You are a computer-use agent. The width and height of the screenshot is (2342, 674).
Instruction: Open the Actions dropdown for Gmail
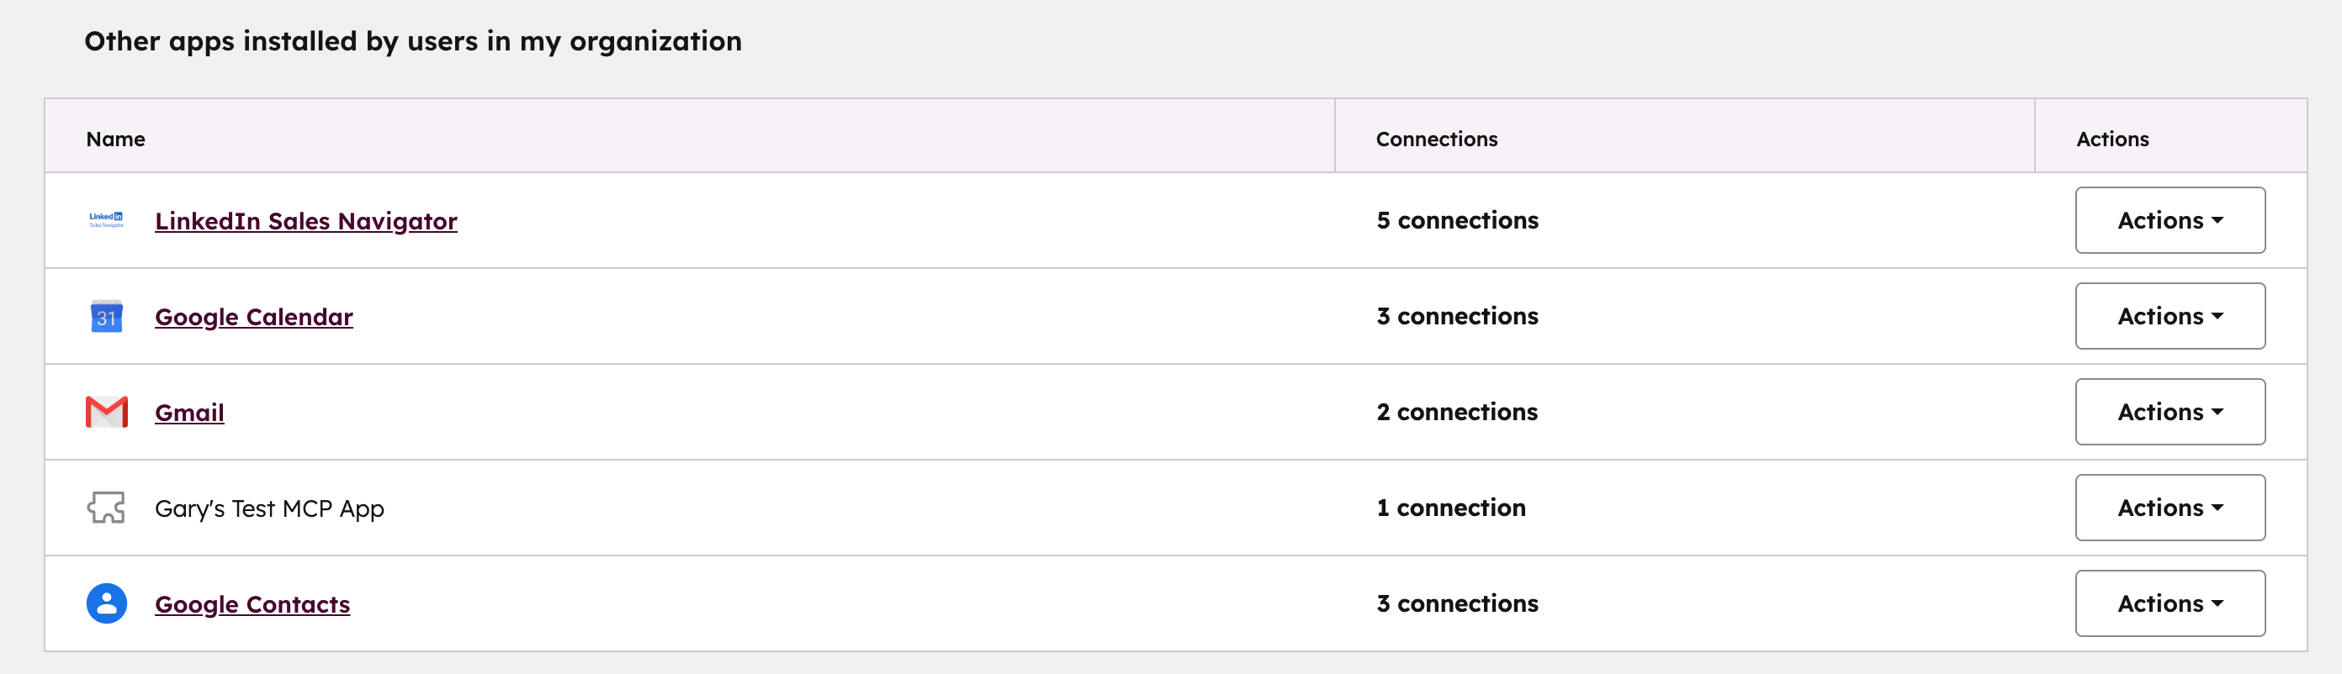[2170, 412]
